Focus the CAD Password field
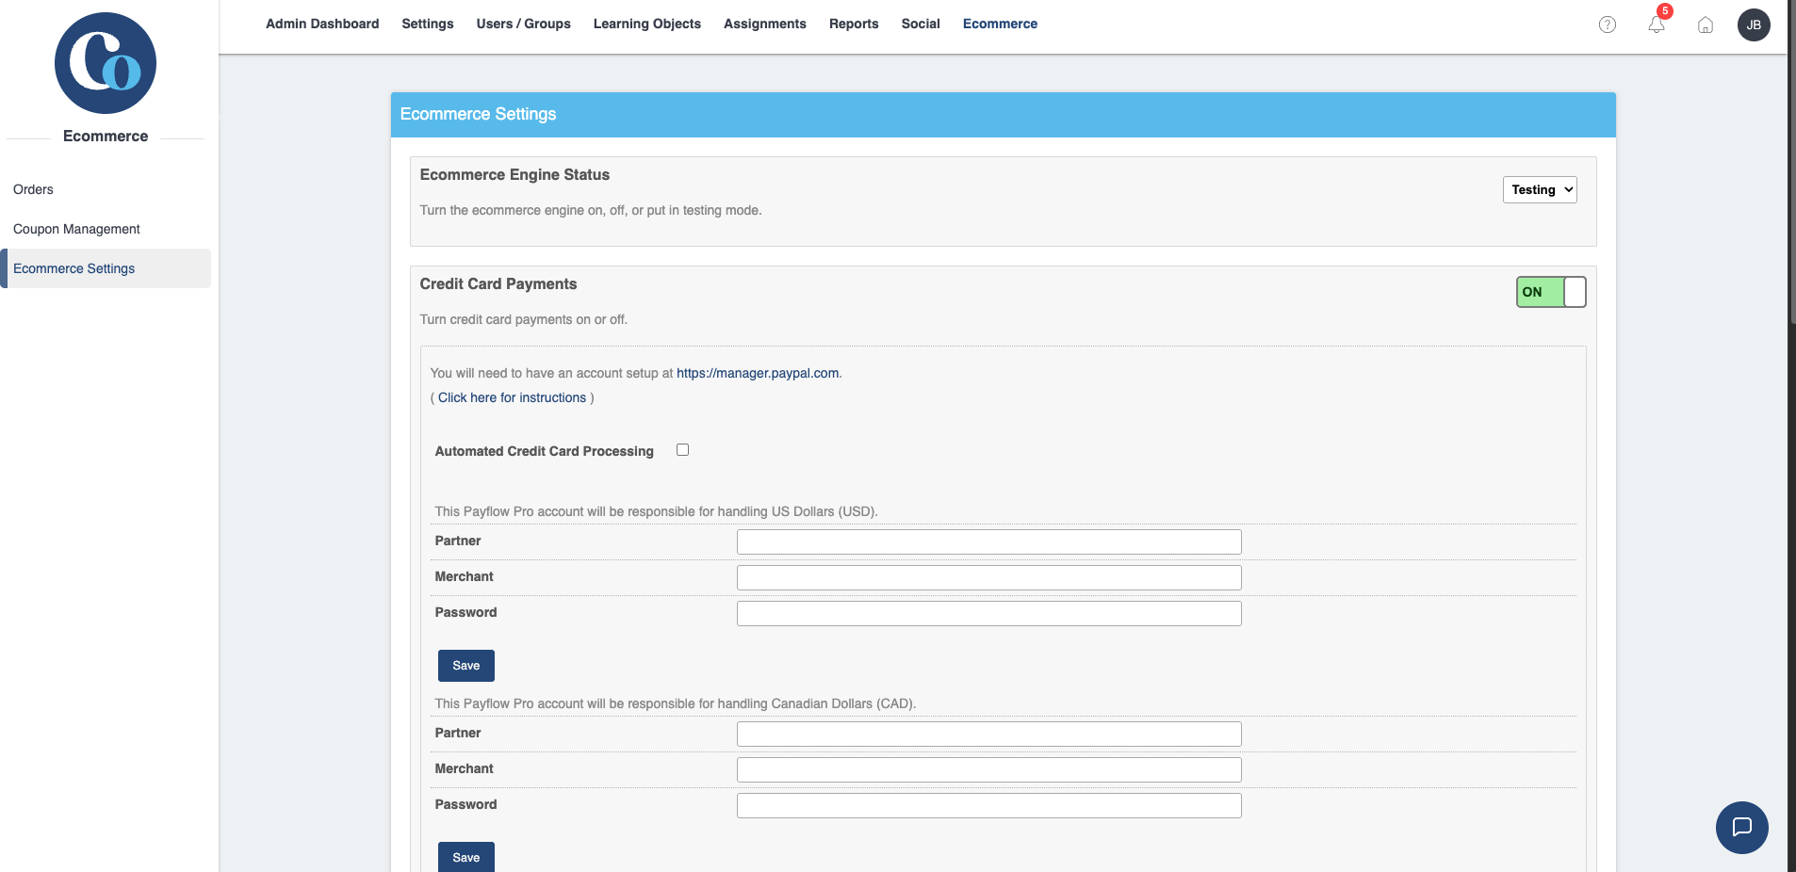The width and height of the screenshot is (1796, 872). pyautogui.click(x=988, y=805)
